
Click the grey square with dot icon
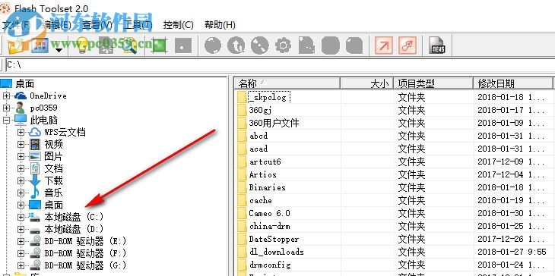(182, 46)
